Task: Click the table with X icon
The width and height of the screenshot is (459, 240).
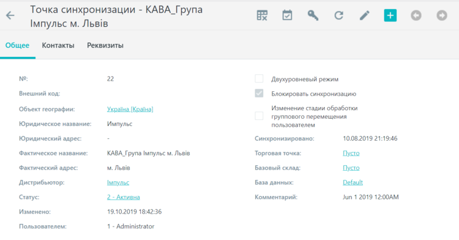Action: click(262, 15)
